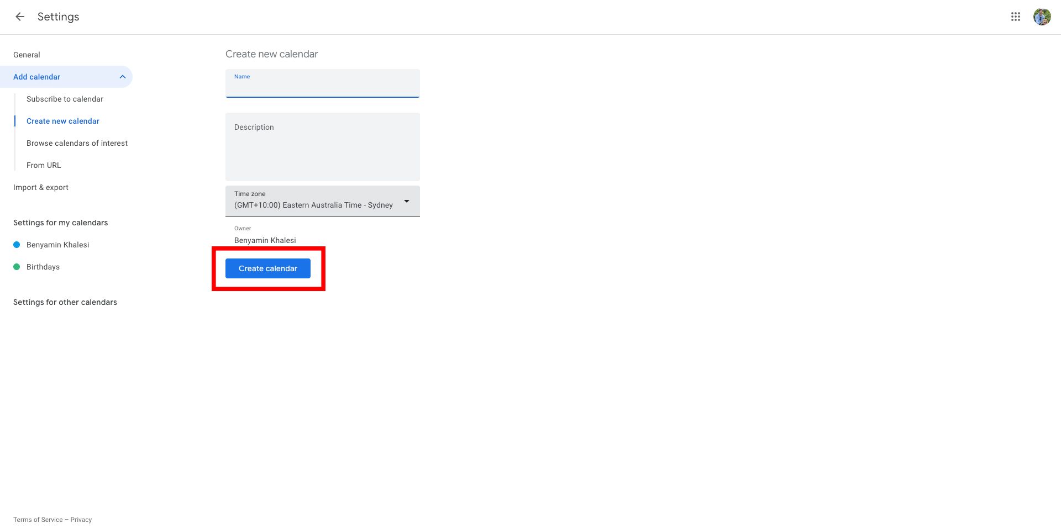Select the From URL option
The image size is (1061, 528).
pyautogui.click(x=44, y=165)
